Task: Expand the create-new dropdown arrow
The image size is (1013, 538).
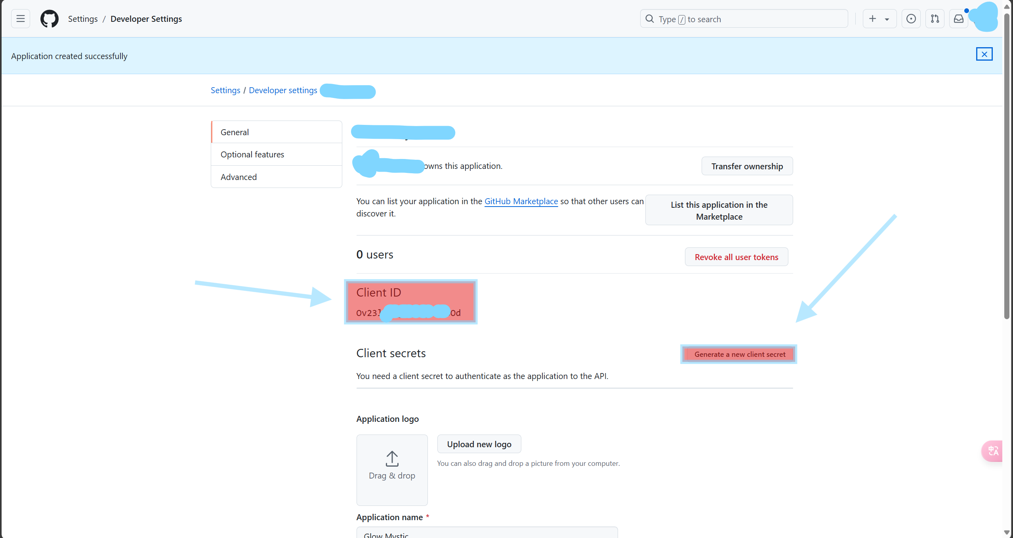Action: tap(887, 19)
